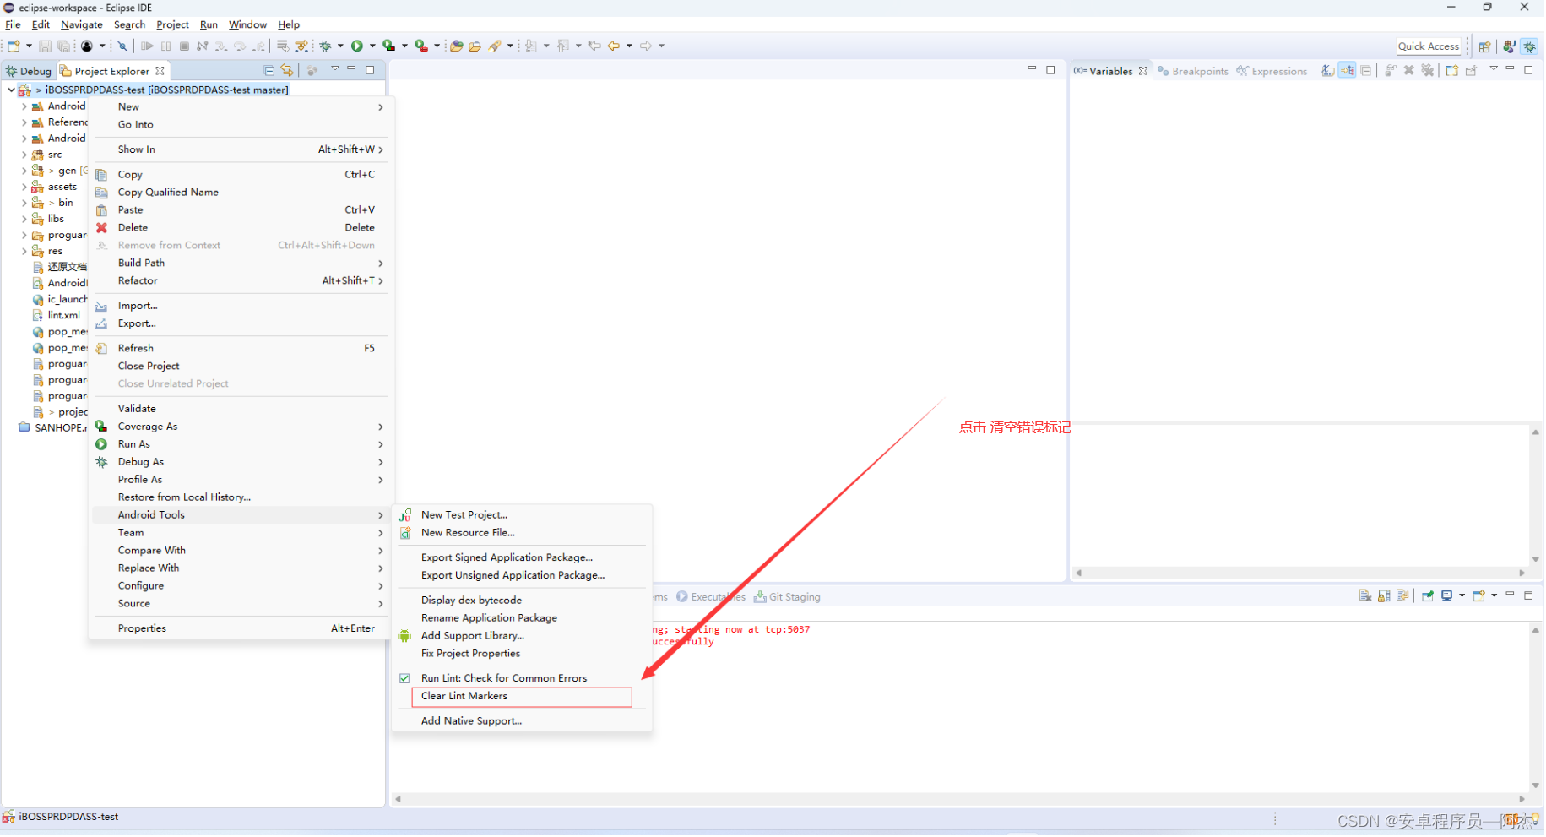Click the Open Task folder toolbar icon
Image resolution: width=1546 pixels, height=837 pixels.
pos(475,46)
